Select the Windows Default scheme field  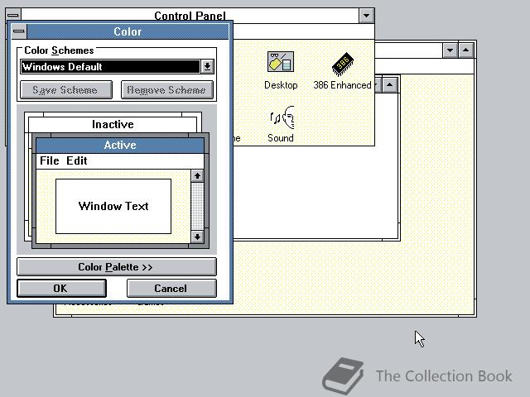coord(110,66)
